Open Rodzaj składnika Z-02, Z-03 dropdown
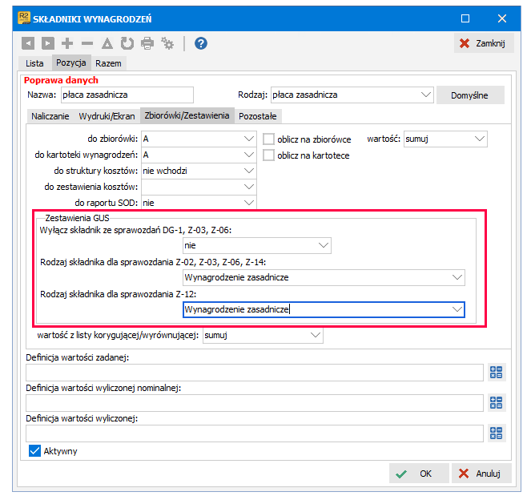Image resolution: width=531 pixels, height=500 pixels. click(457, 277)
